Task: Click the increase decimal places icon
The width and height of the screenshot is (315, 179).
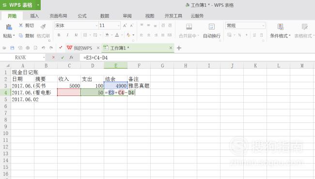Action: [254, 35]
